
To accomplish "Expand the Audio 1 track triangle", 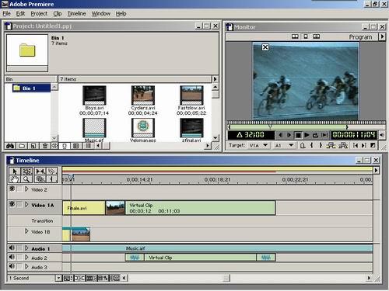I will 26,248.
